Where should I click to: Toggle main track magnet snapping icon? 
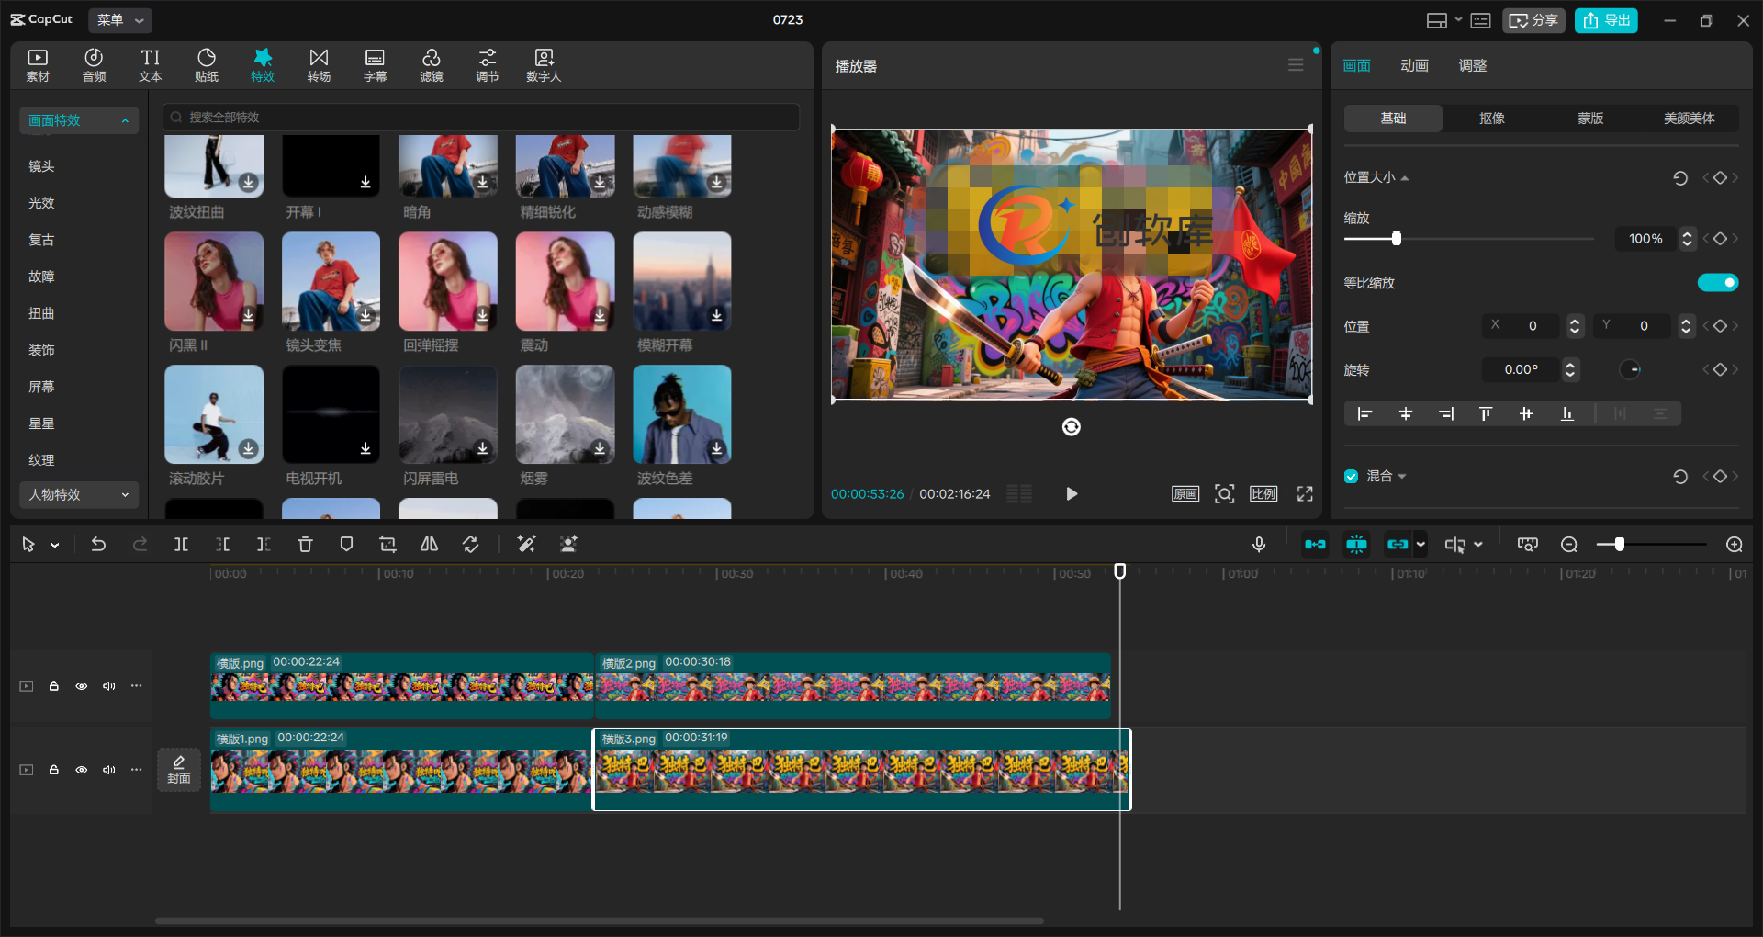coord(1315,545)
